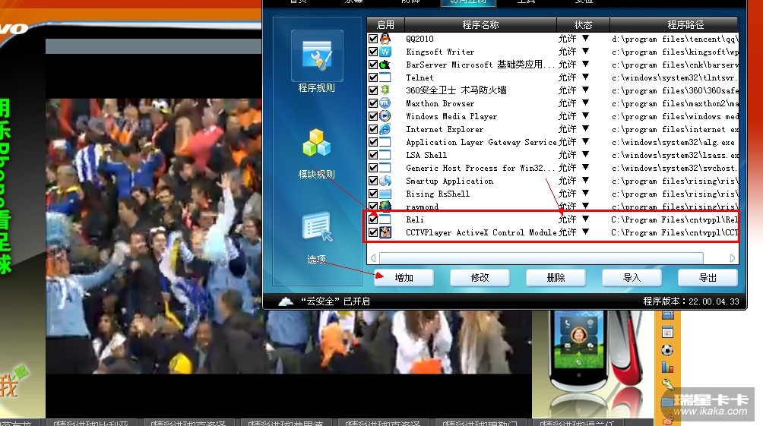
Task: Click the Maxthon Browser icon
Action: point(385,103)
